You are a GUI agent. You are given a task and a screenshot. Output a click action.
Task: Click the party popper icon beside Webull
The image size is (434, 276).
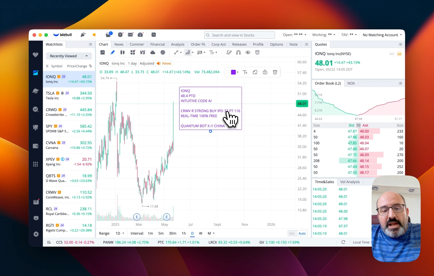pyautogui.click(x=83, y=35)
